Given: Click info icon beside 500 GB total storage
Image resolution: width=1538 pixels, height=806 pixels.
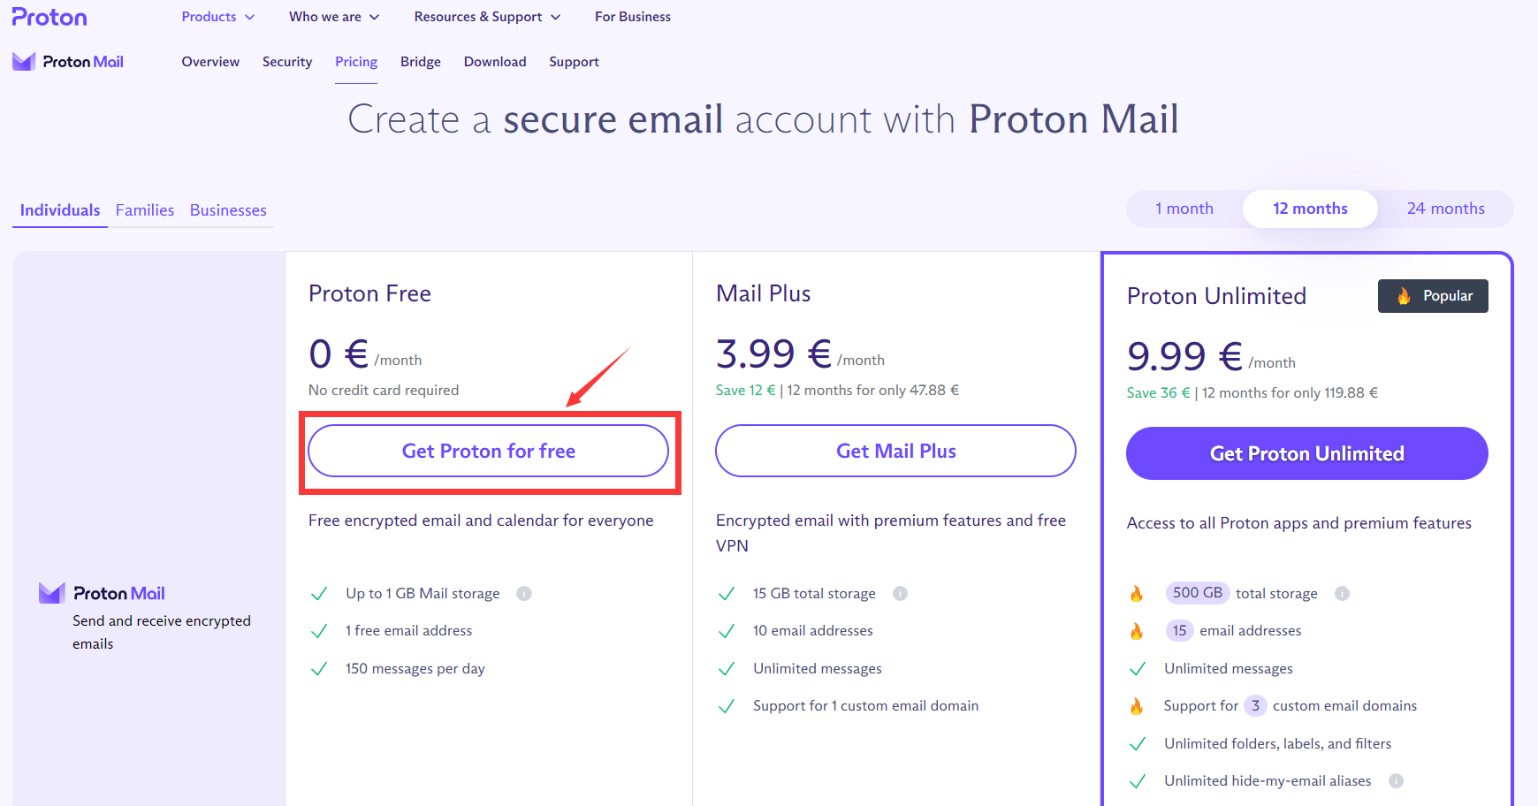Looking at the screenshot, I should (x=1342, y=594).
